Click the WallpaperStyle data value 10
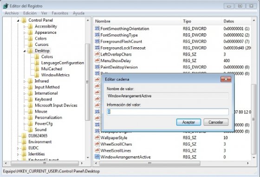 (226, 138)
